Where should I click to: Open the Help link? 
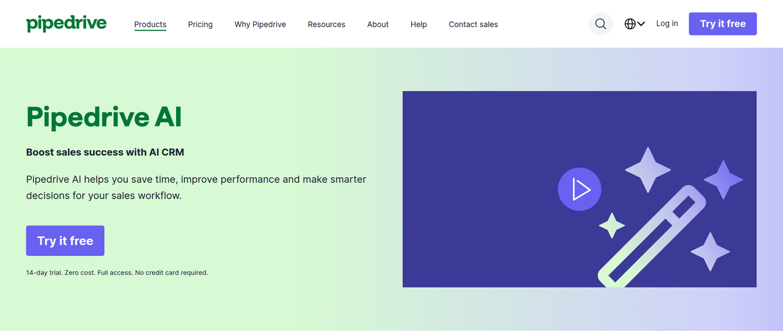(x=418, y=24)
